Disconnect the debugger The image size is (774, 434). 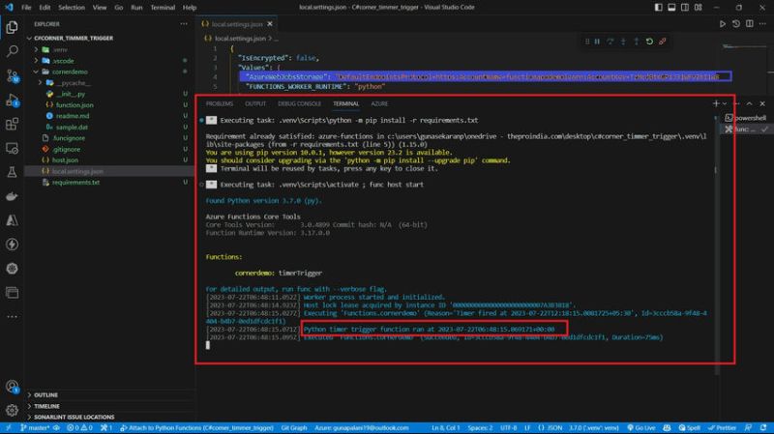[663, 42]
